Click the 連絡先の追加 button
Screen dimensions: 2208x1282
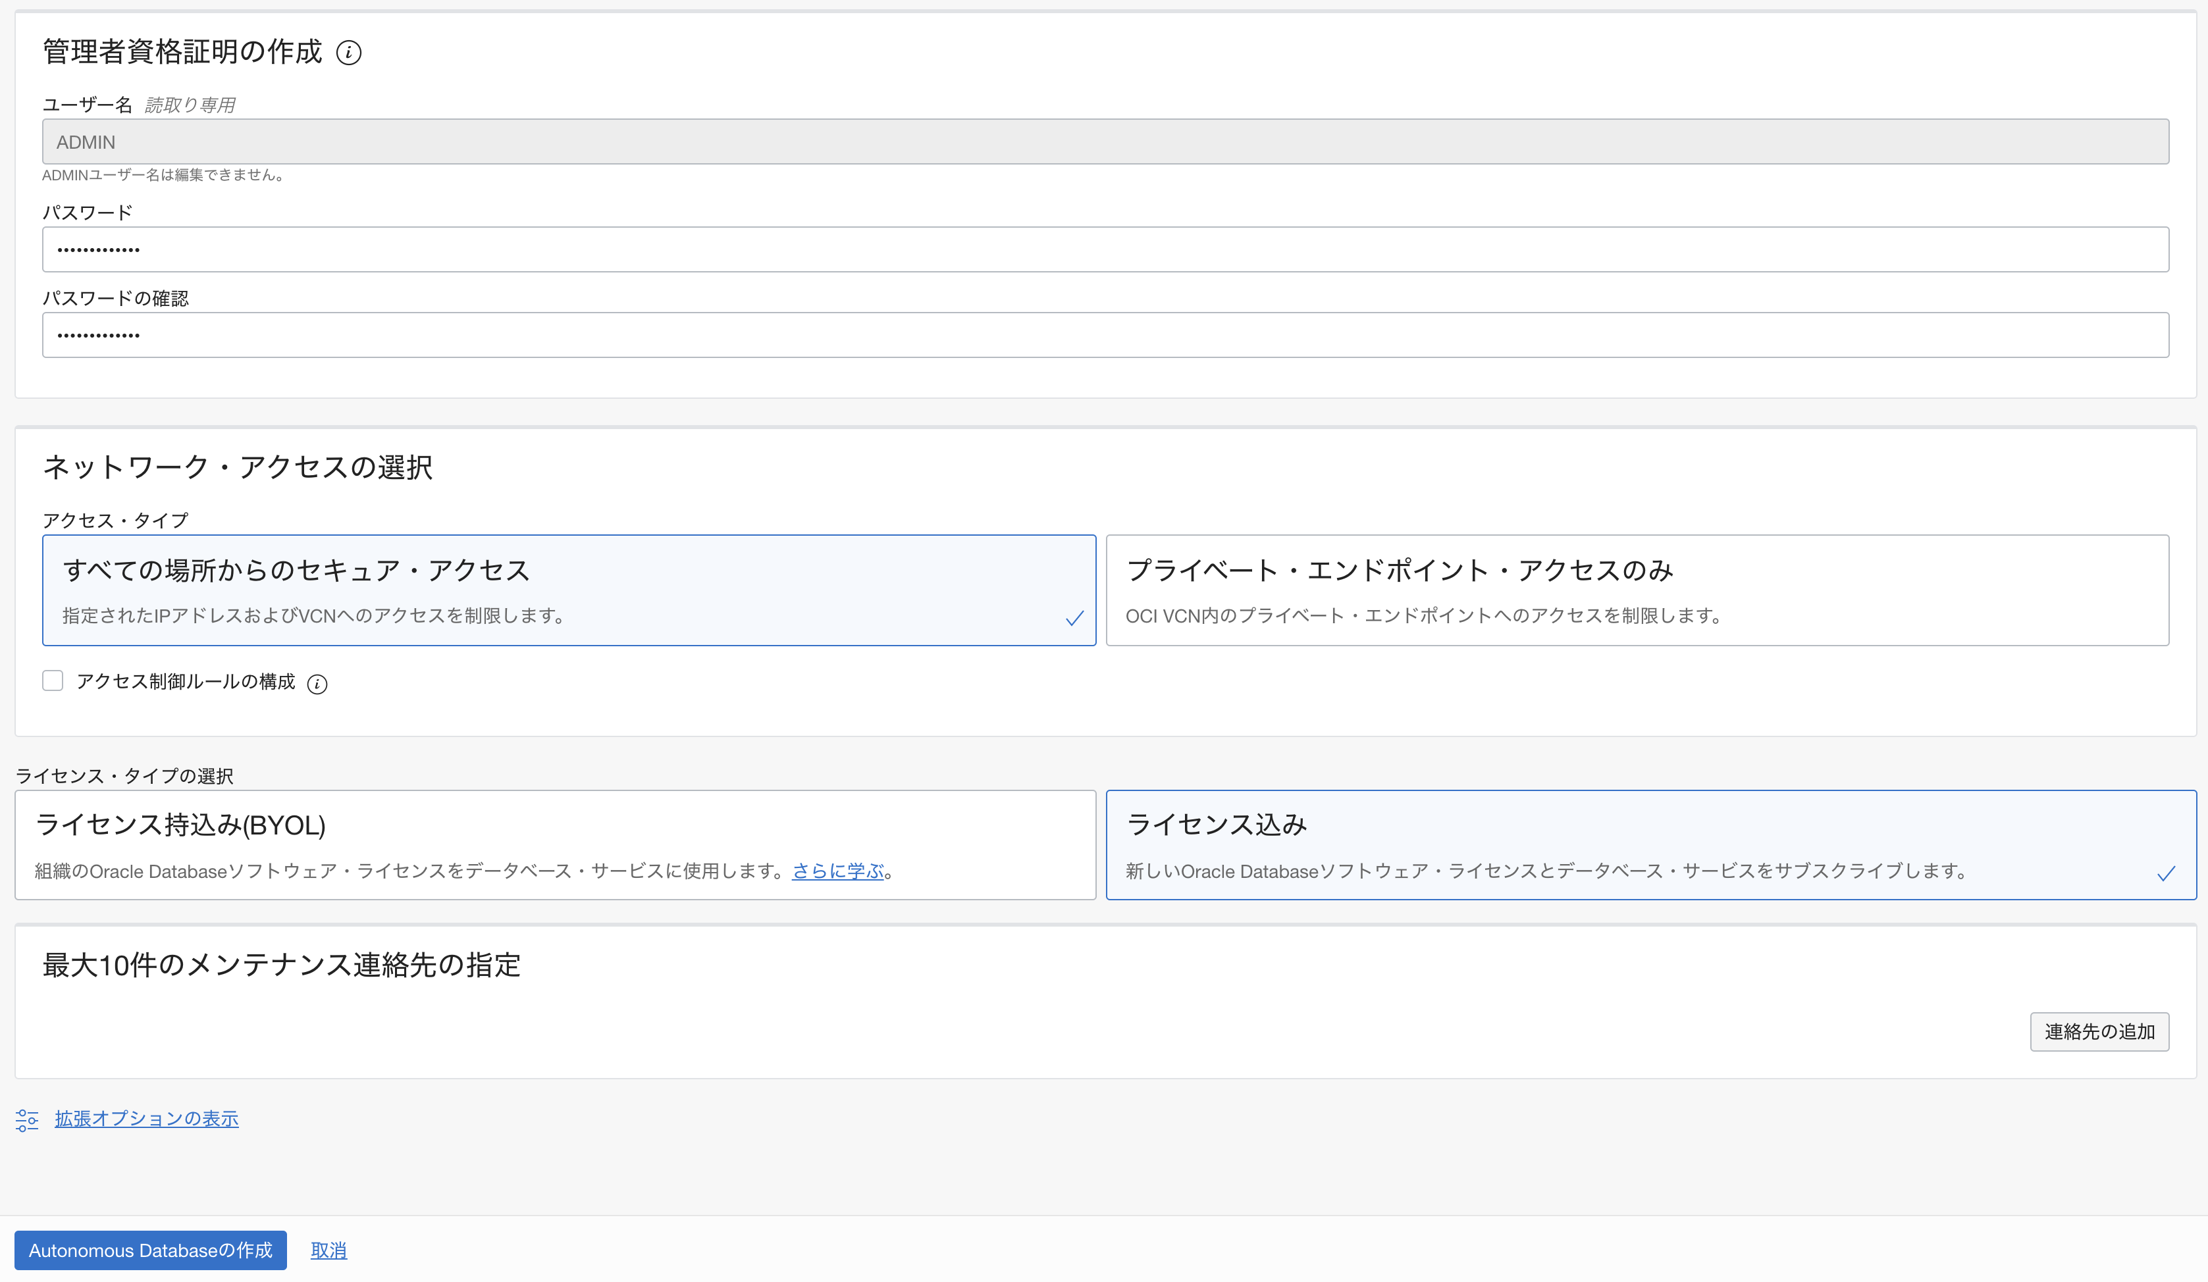pos(2099,1031)
